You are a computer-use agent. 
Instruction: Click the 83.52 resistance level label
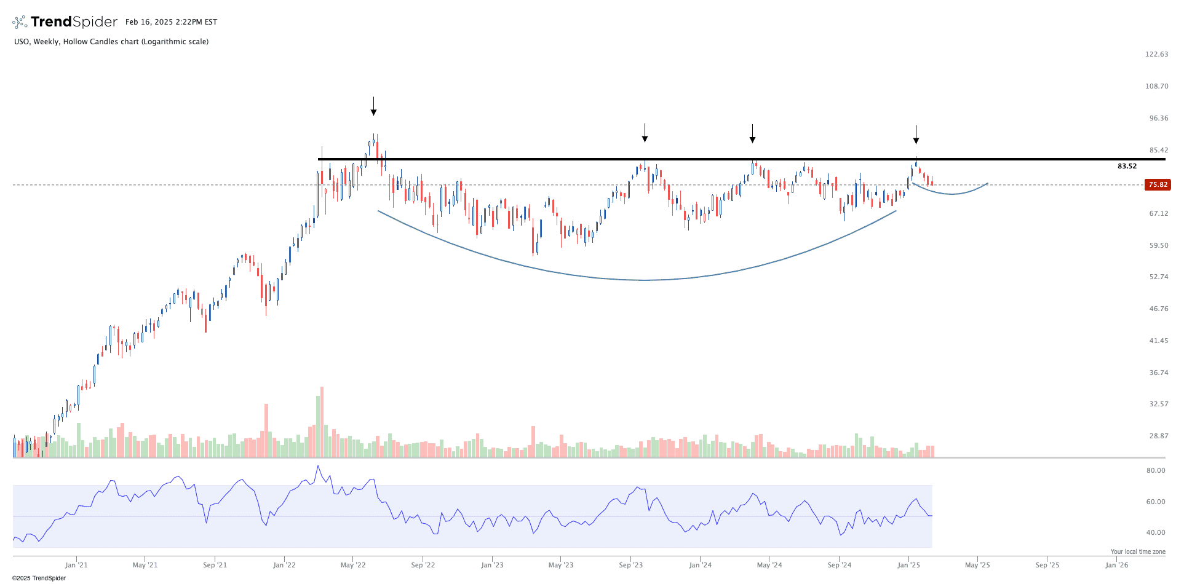(x=1127, y=166)
